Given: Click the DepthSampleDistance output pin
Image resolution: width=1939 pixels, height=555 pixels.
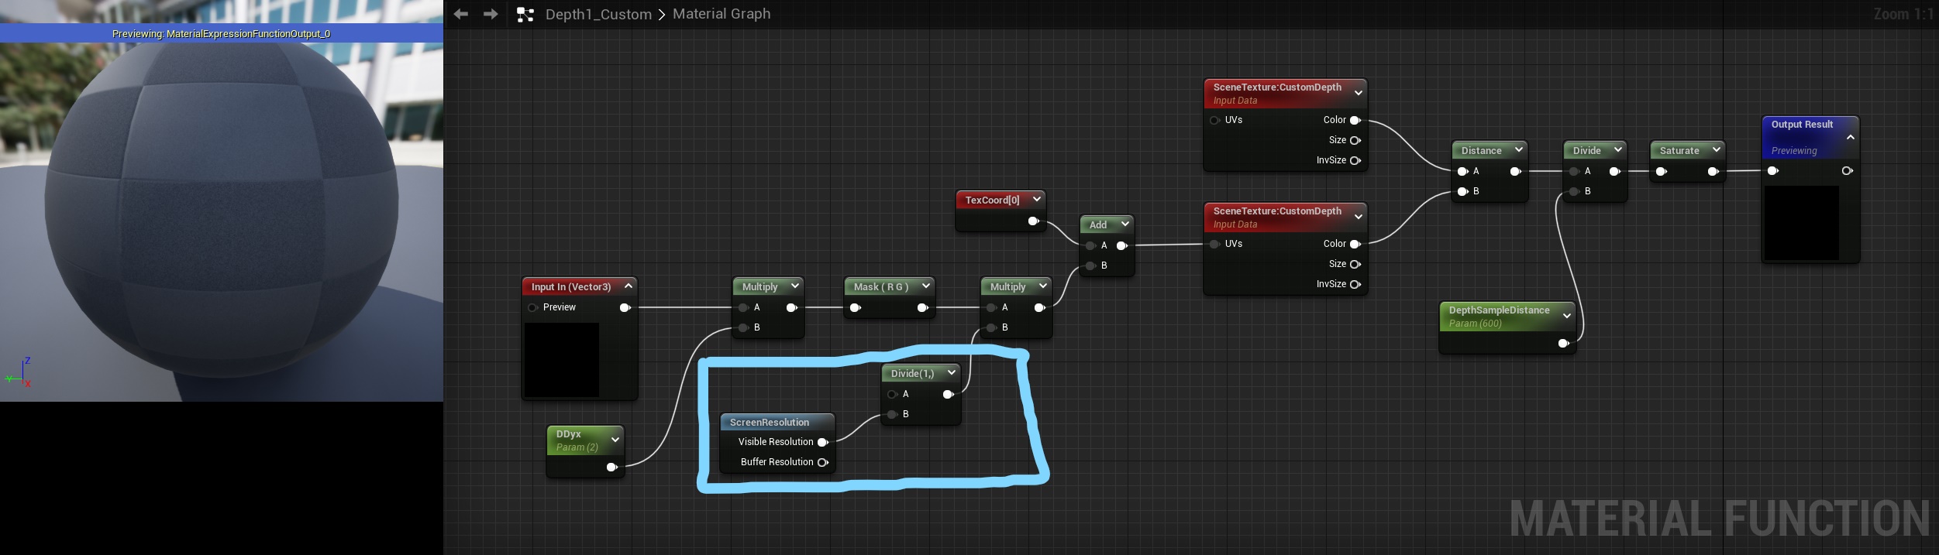Looking at the screenshot, I should [x=1563, y=343].
